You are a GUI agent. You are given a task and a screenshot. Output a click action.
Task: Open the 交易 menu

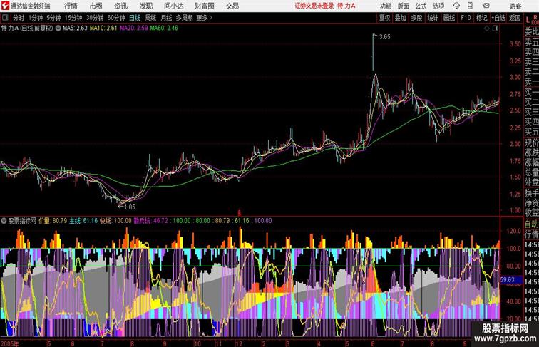[x=232, y=6]
